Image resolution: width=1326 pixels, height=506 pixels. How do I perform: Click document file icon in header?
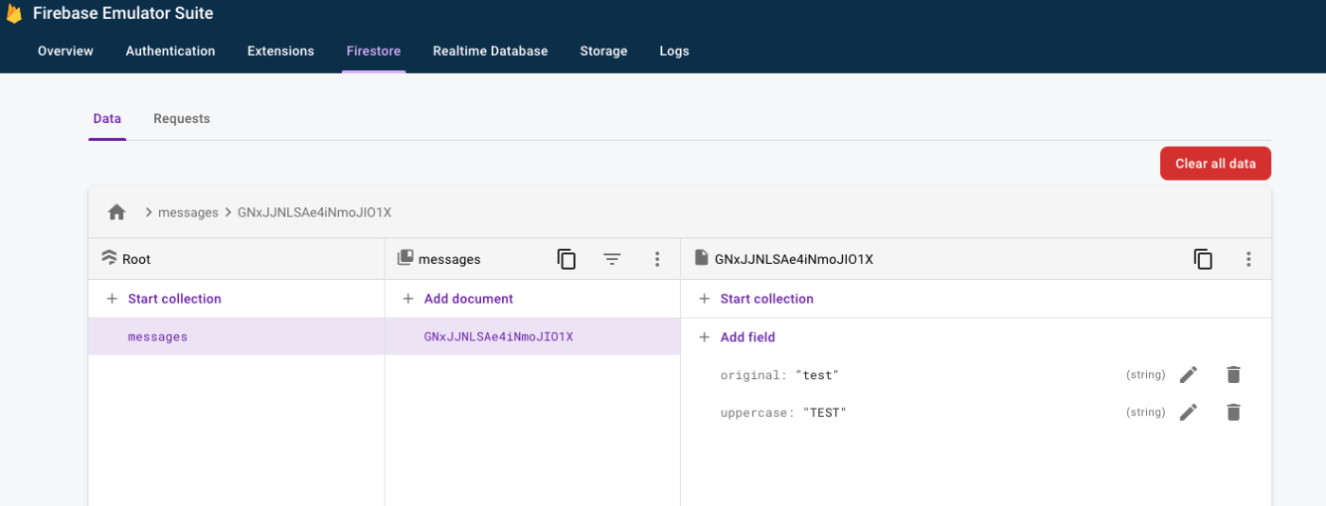pyautogui.click(x=702, y=258)
